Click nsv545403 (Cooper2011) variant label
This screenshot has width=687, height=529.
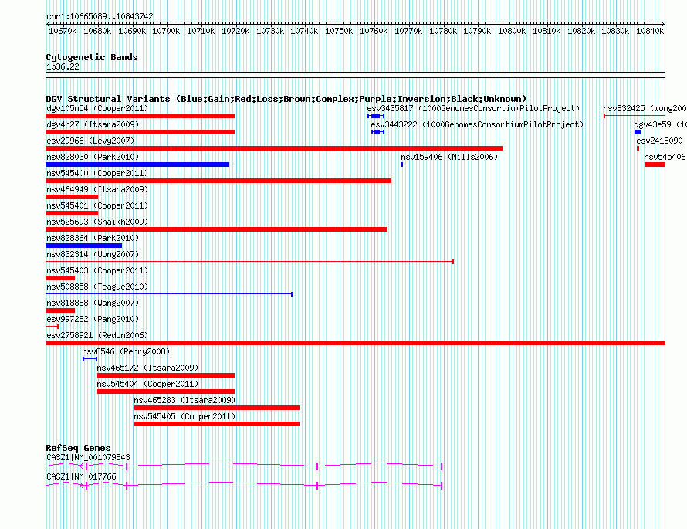tap(97, 270)
